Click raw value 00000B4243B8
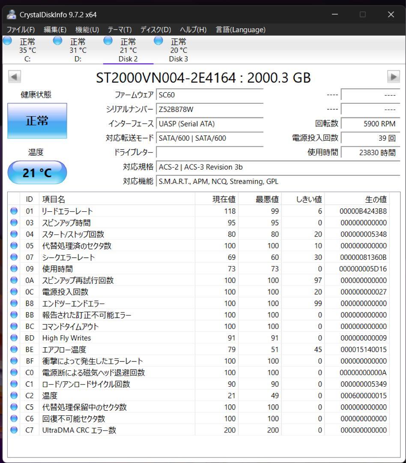This screenshot has height=463, width=406. click(363, 211)
